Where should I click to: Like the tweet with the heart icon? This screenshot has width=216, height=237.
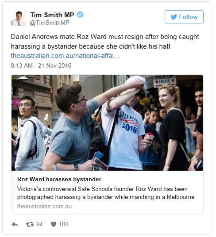tap(54, 225)
